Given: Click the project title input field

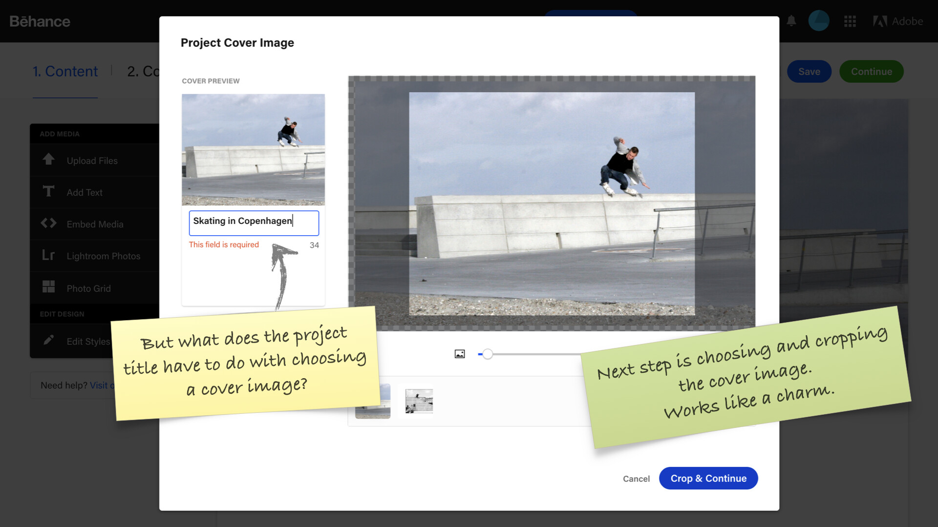Looking at the screenshot, I should [254, 223].
